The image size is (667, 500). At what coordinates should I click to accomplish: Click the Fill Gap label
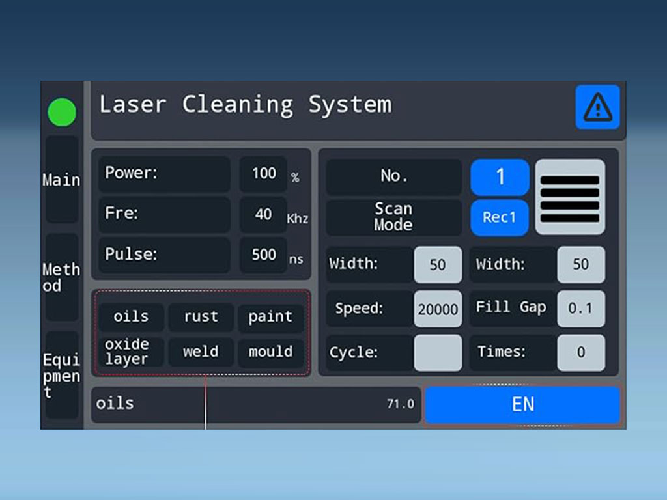coord(511,307)
